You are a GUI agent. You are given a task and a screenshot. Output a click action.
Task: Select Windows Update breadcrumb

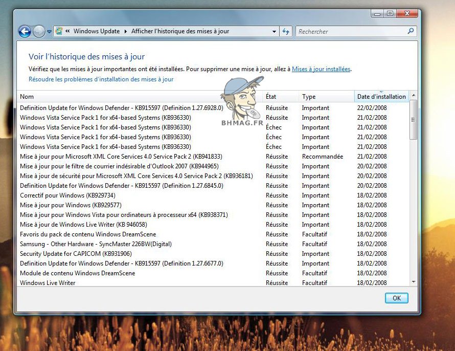tap(96, 31)
